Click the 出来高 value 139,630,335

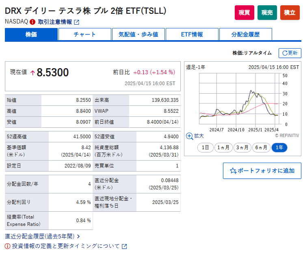pyautogui.click(x=165, y=100)
